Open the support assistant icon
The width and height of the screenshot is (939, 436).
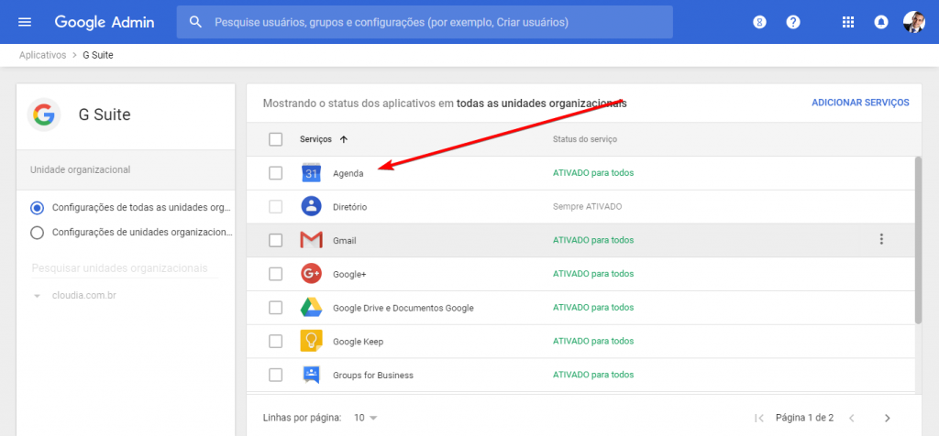pyautogui.click(x=759, y=22)
